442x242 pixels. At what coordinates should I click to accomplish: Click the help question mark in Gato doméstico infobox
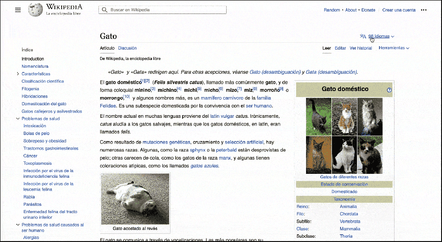coord(389,90)
